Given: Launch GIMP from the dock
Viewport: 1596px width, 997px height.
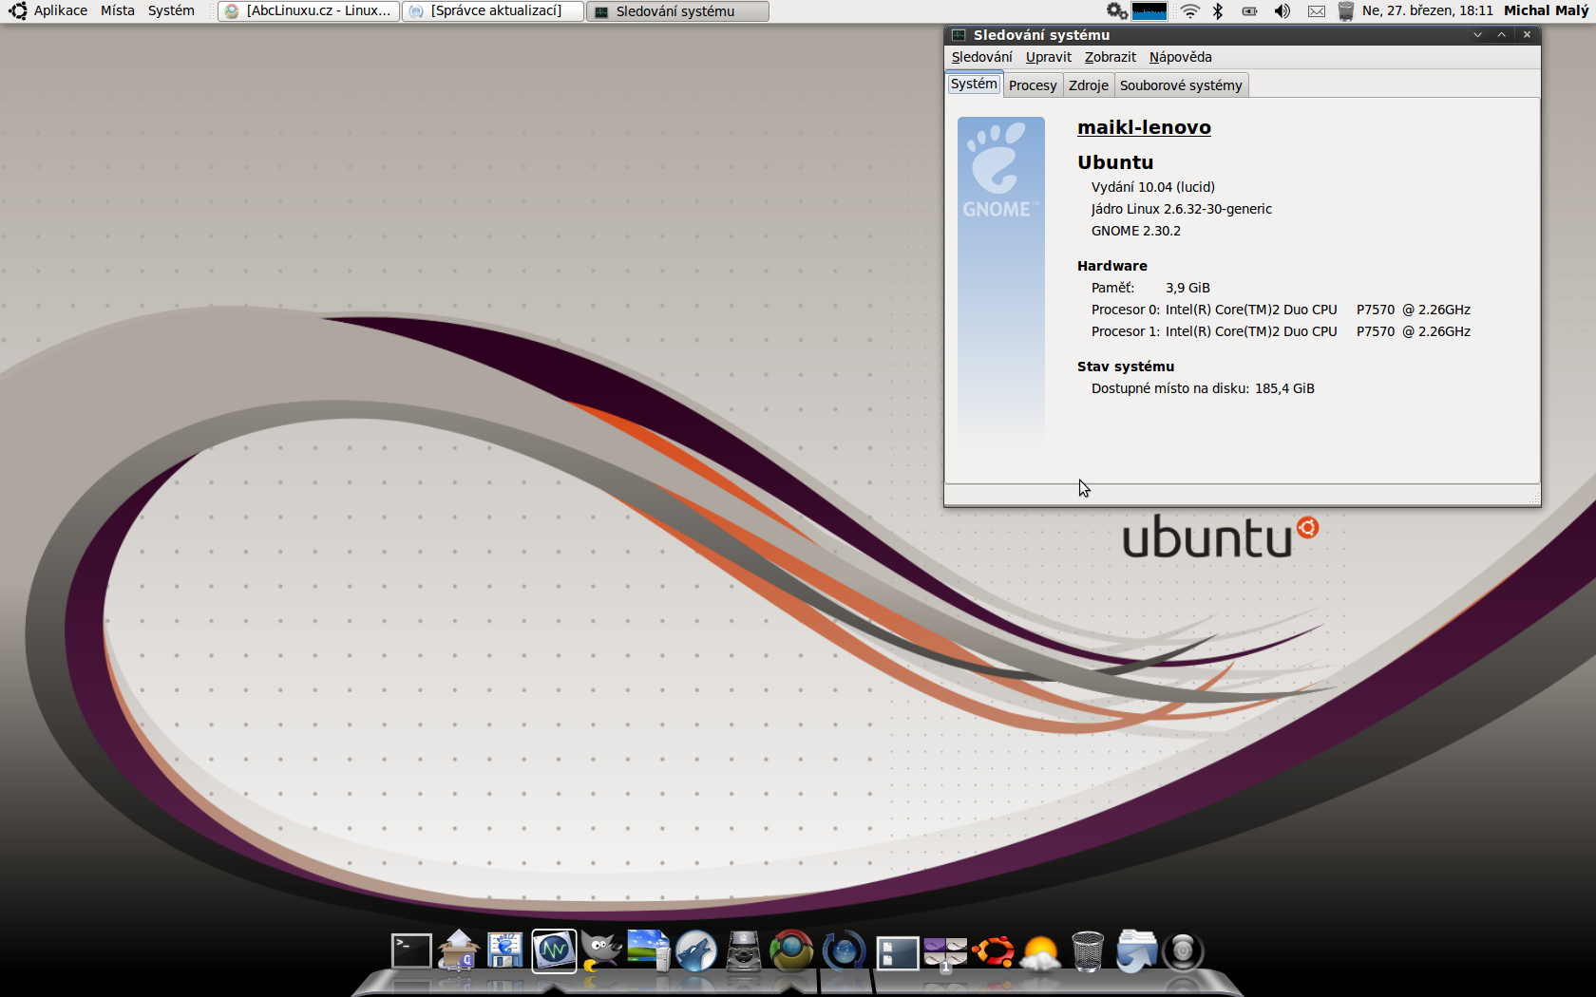Looking at the screenshot, I should (x=601, y=950).
